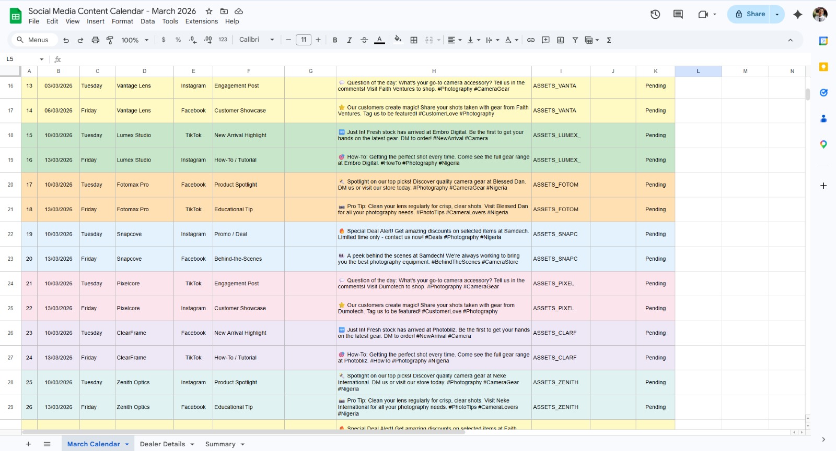
Task: Insert a link
Action: click(531, 40)
